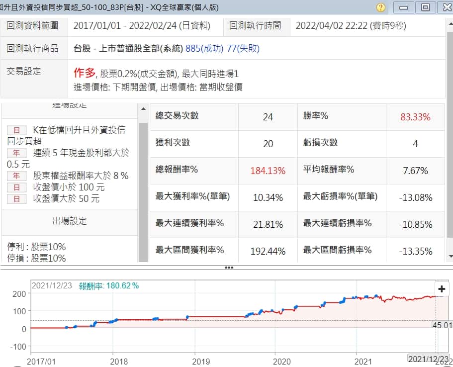Viewport: 453px width, 367px height.
Task: Click the 日 badge beside K在低檔回升 condition
Action: tap(16, 130)
